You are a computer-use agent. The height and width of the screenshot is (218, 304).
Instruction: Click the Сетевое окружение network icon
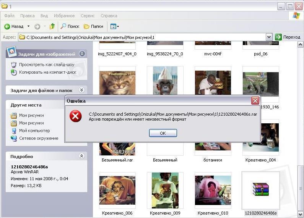click(x=14, y=139)
